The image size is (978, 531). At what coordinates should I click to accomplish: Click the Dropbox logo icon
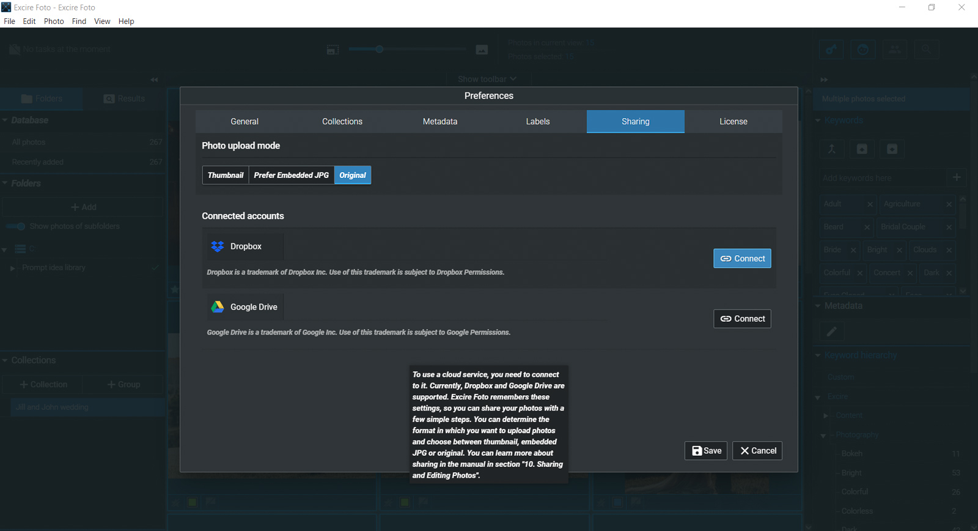[x=218, y=247]
